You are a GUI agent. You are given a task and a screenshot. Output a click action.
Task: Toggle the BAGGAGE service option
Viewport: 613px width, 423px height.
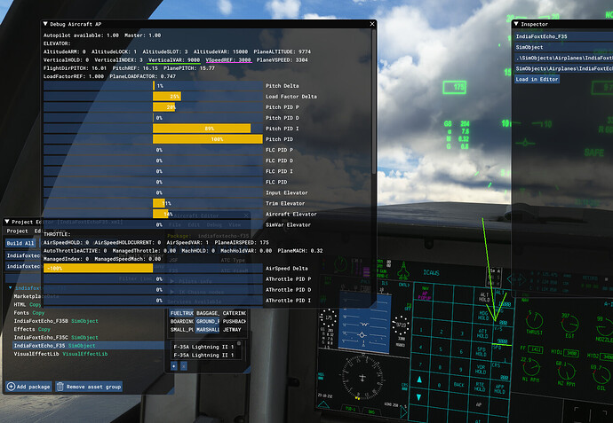point(208,313)
